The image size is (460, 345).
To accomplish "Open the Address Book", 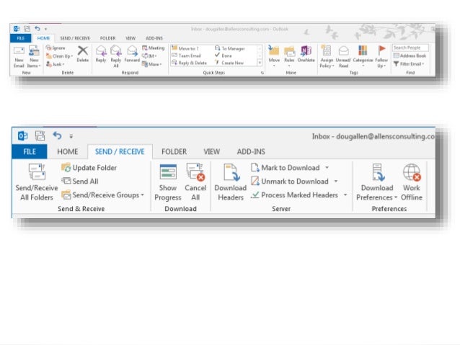I will pos(410,55).
